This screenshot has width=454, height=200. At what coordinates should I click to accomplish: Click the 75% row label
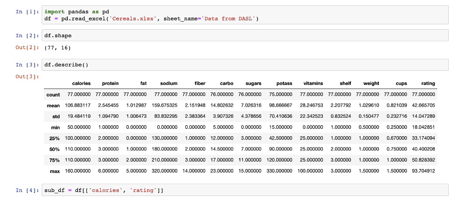point(55,160)
